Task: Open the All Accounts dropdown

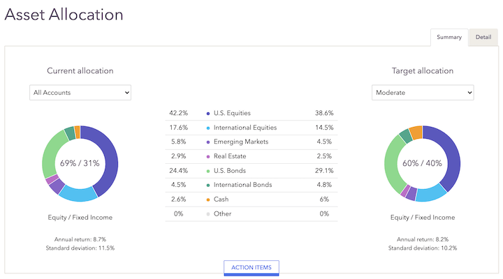Action: click(80, 92)
